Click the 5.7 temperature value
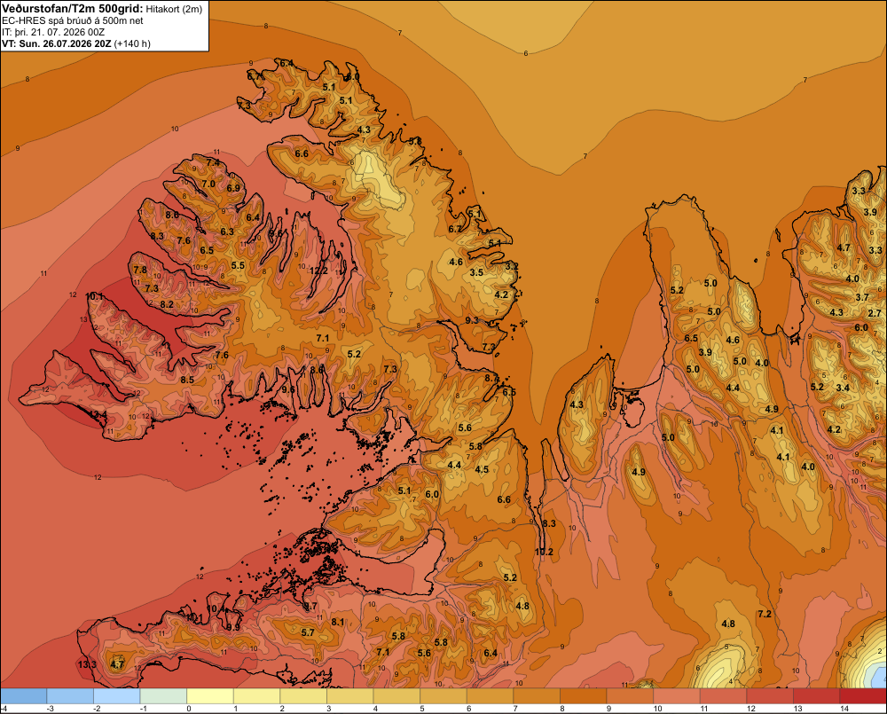The image size is (887, 714). (x=308, y=632)
